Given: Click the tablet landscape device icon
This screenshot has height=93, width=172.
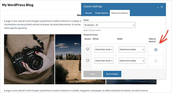Looking at the screenshot, I should 88,60.
